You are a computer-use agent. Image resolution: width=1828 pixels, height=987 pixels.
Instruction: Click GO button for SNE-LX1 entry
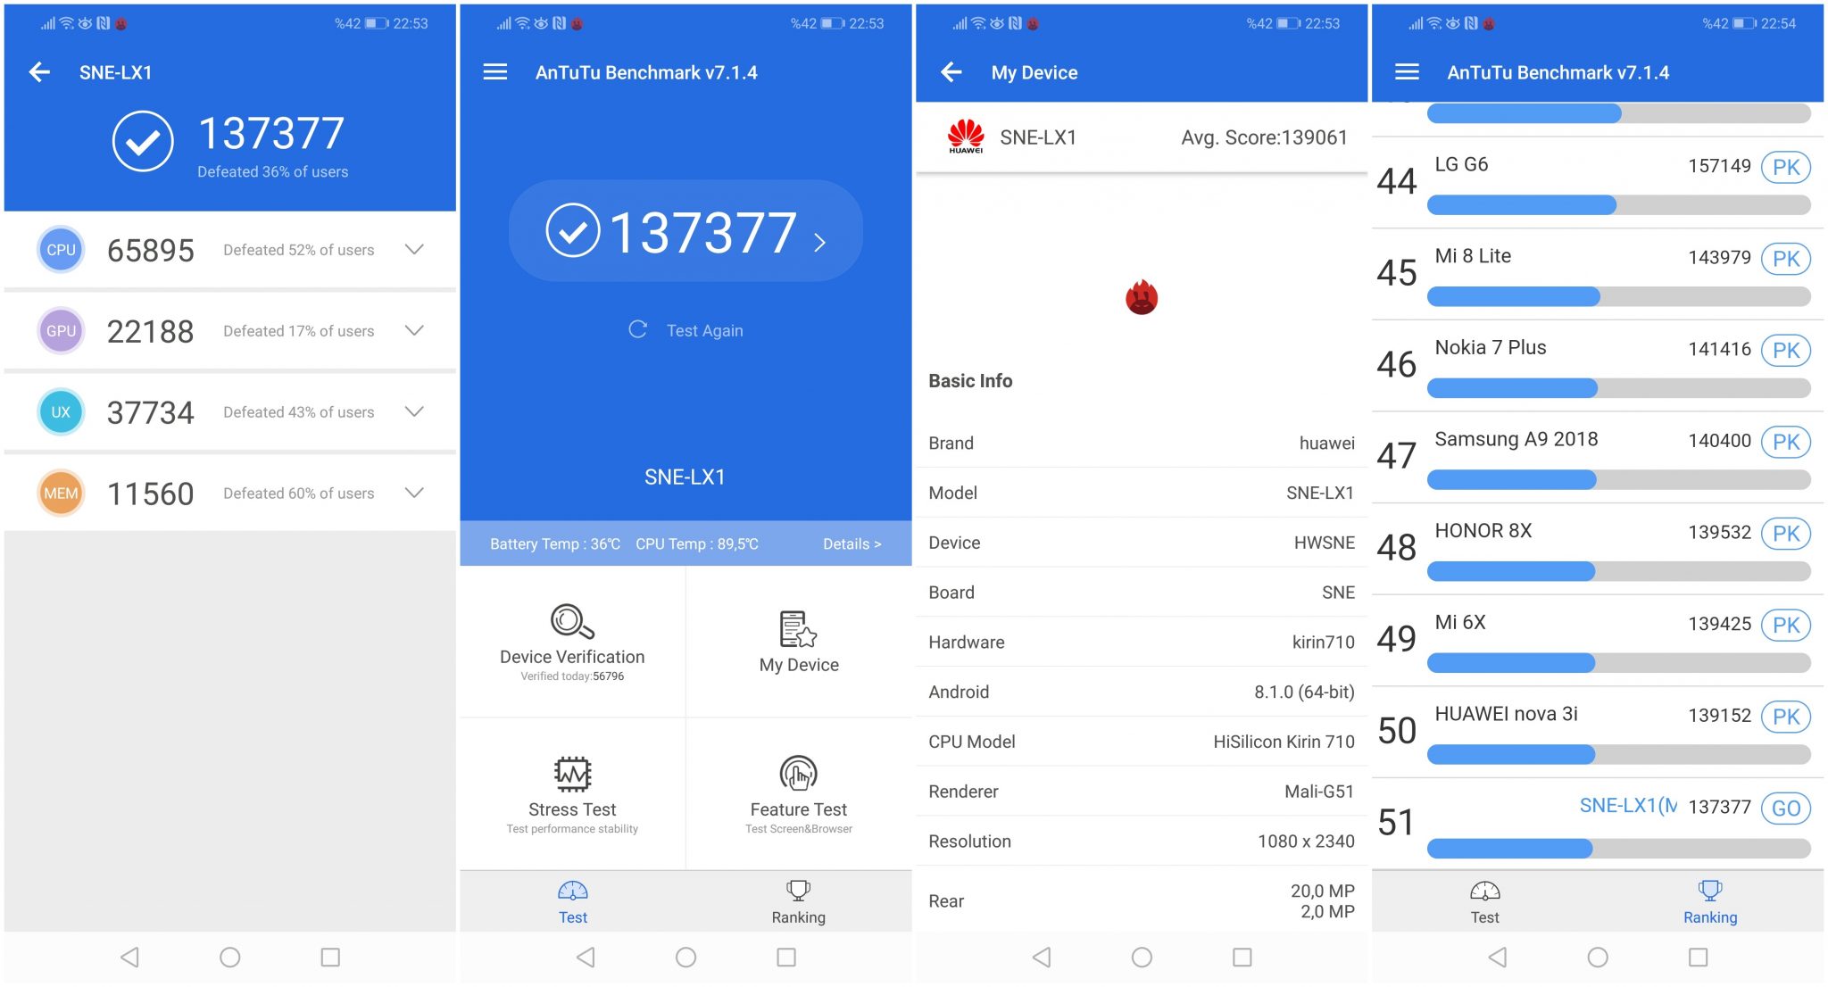(x=1795, y=807)
